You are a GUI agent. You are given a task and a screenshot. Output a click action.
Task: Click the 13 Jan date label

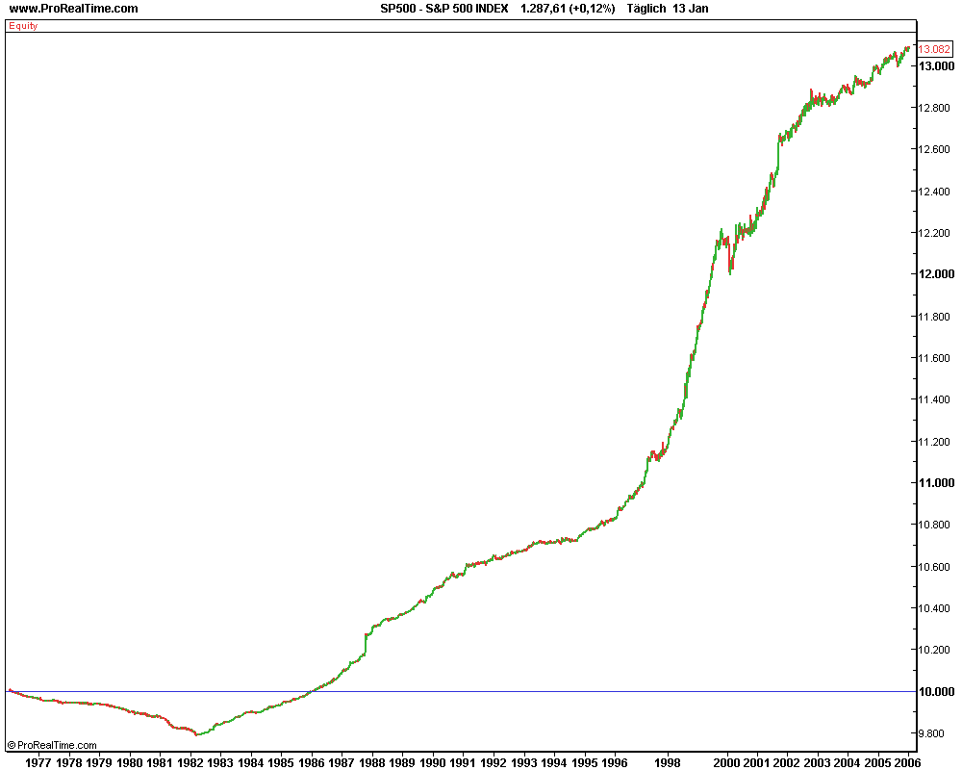690,9
